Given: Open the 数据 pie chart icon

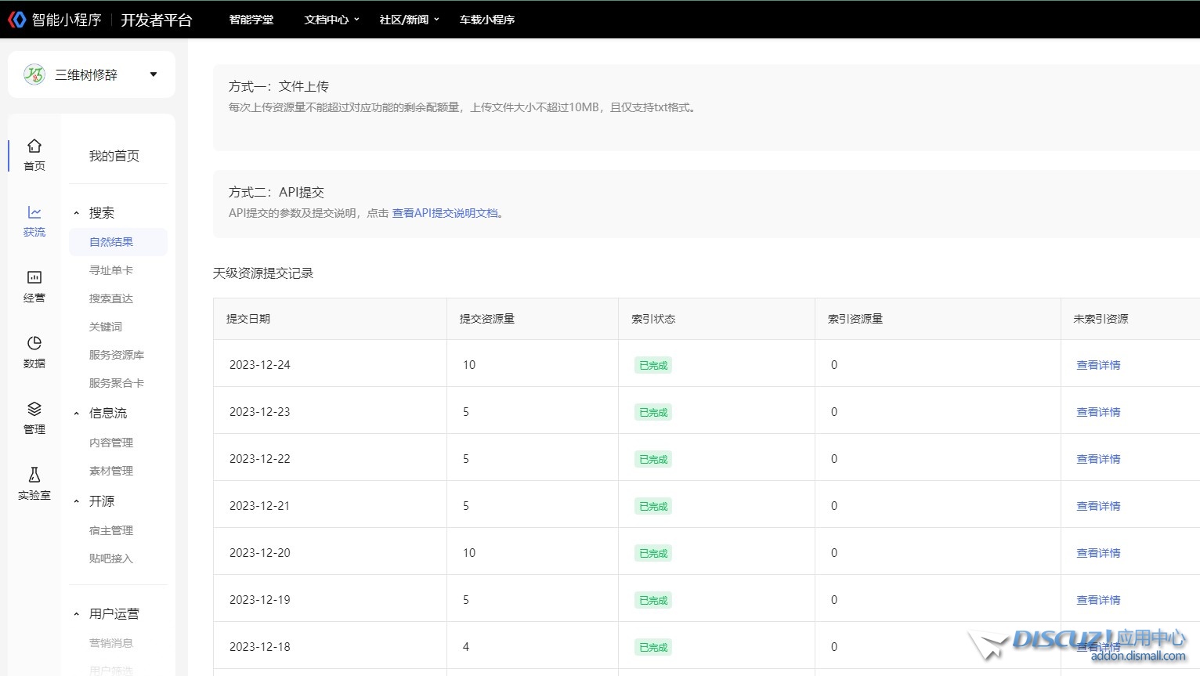Looking at the screenshot, I should coord(34,344).
